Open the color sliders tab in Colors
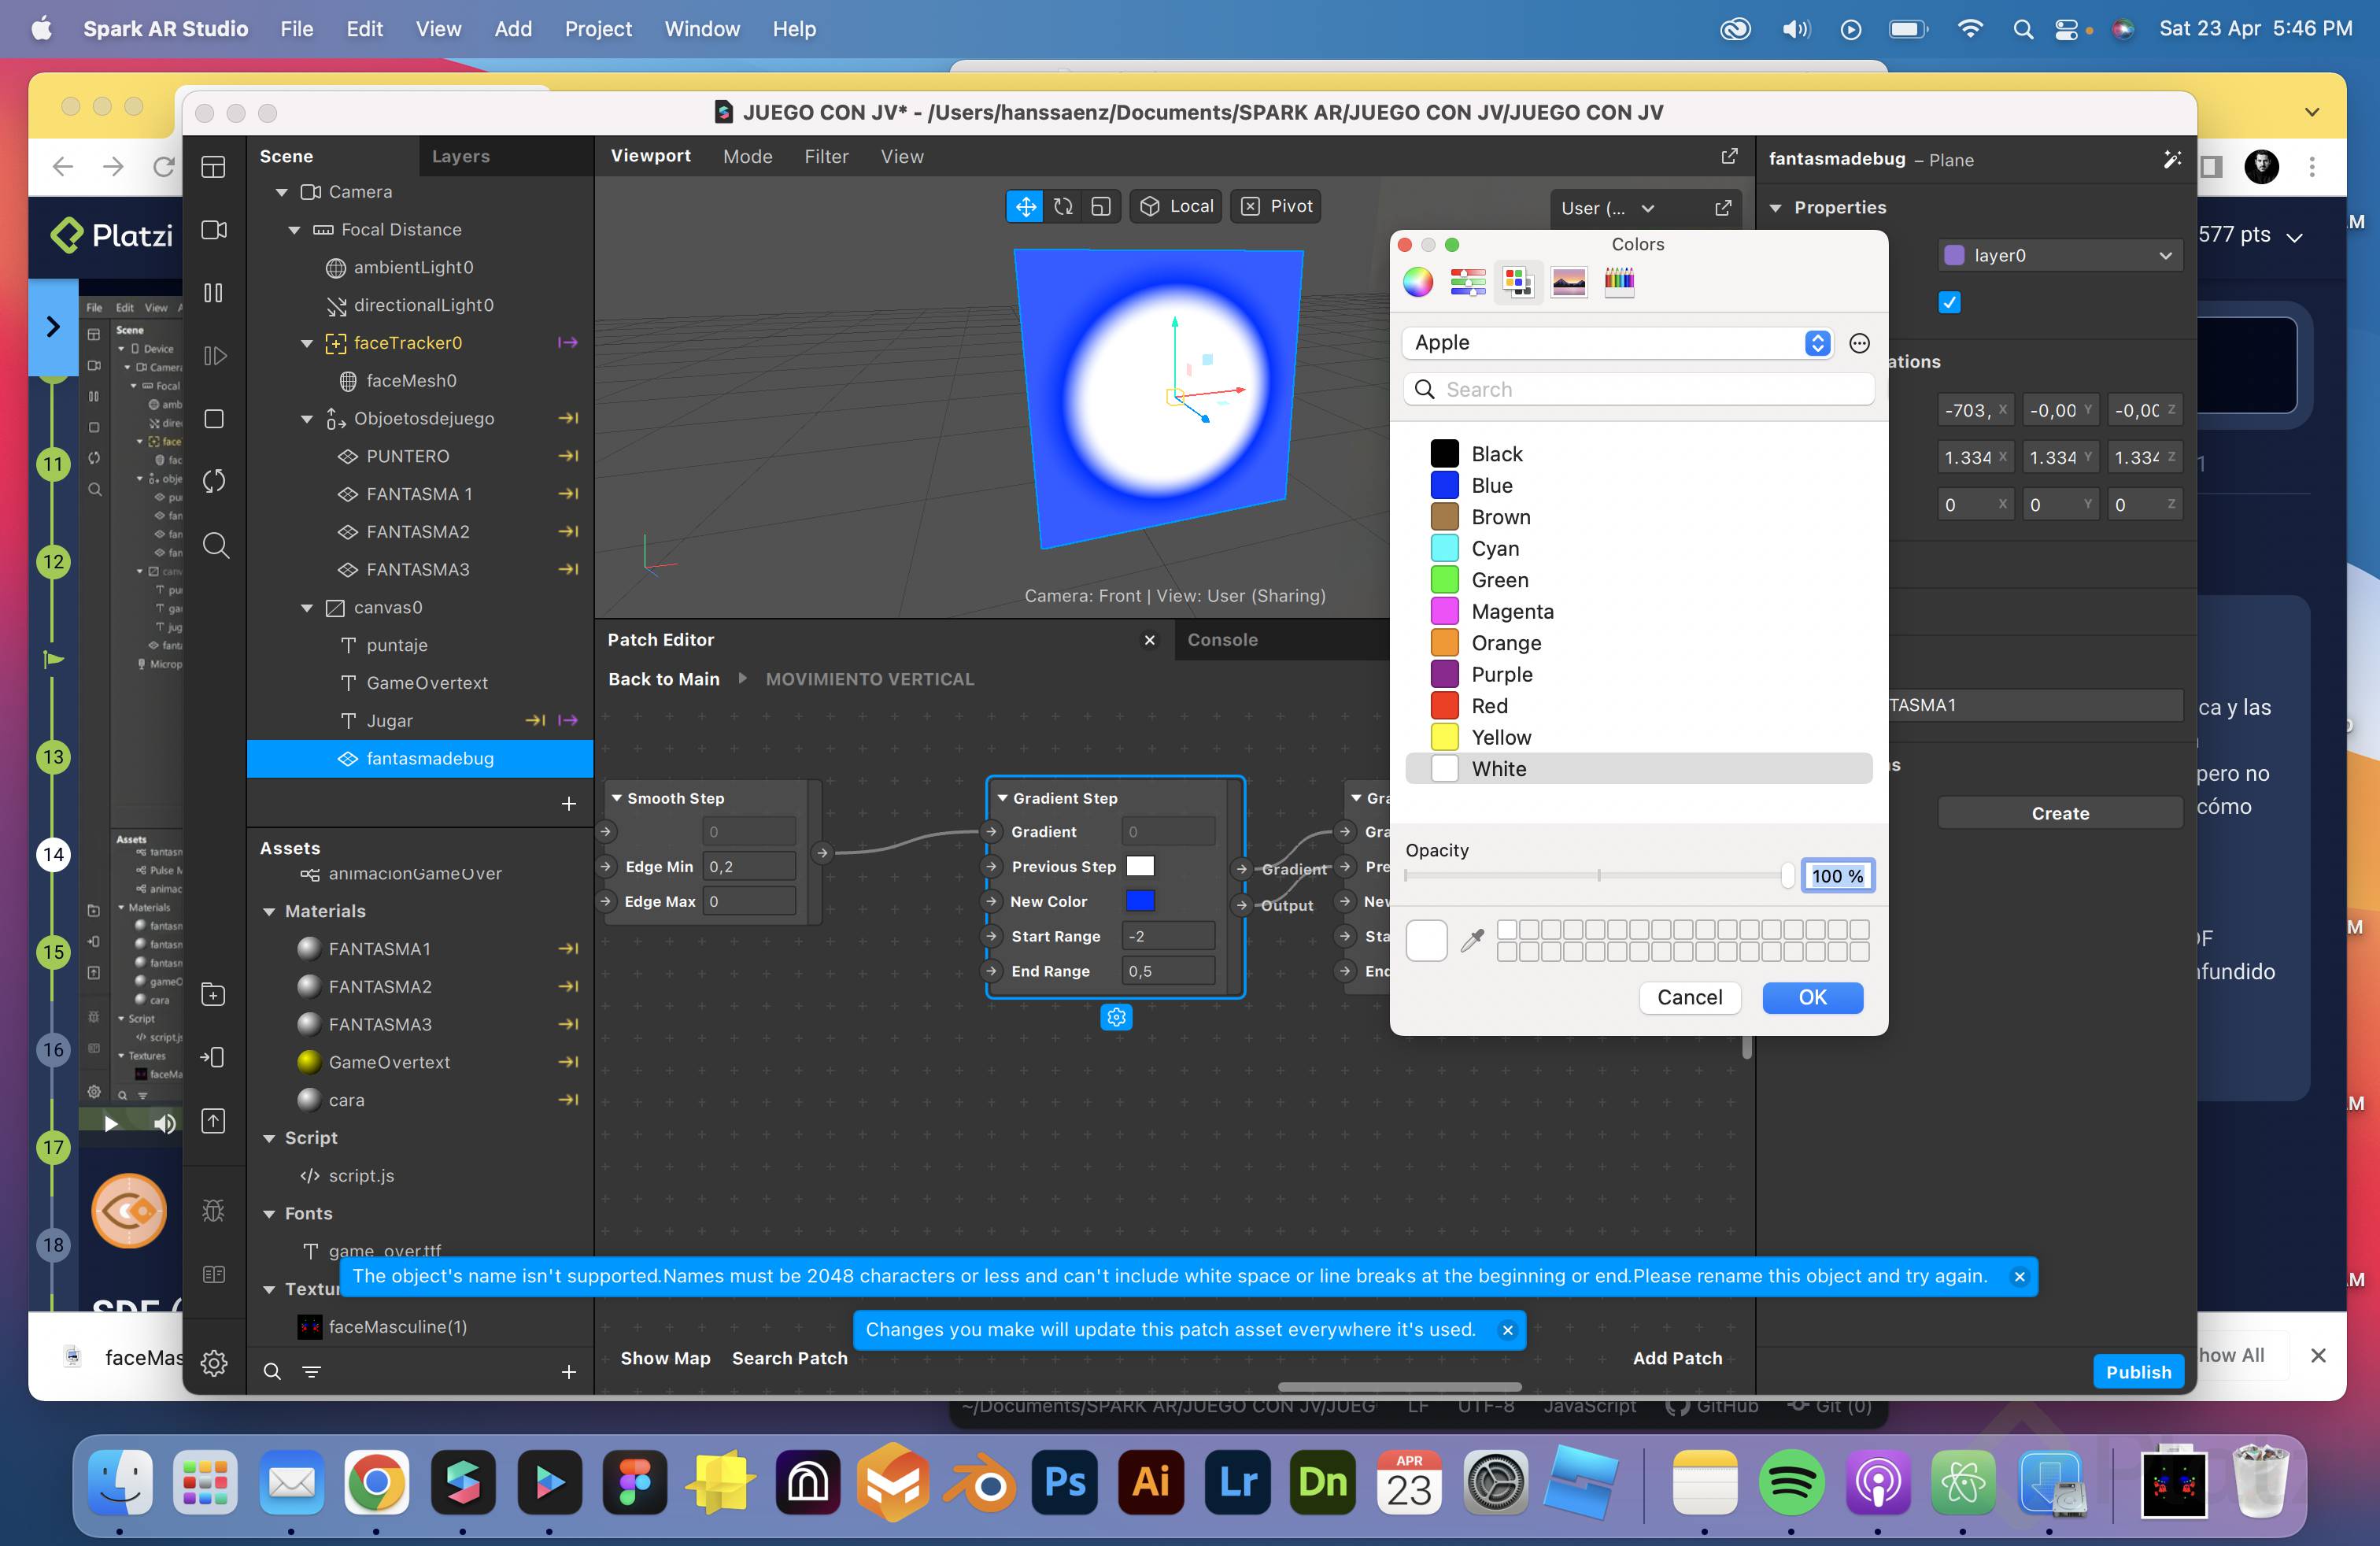This screenshot has height=1546, width=2380. 1467,282
